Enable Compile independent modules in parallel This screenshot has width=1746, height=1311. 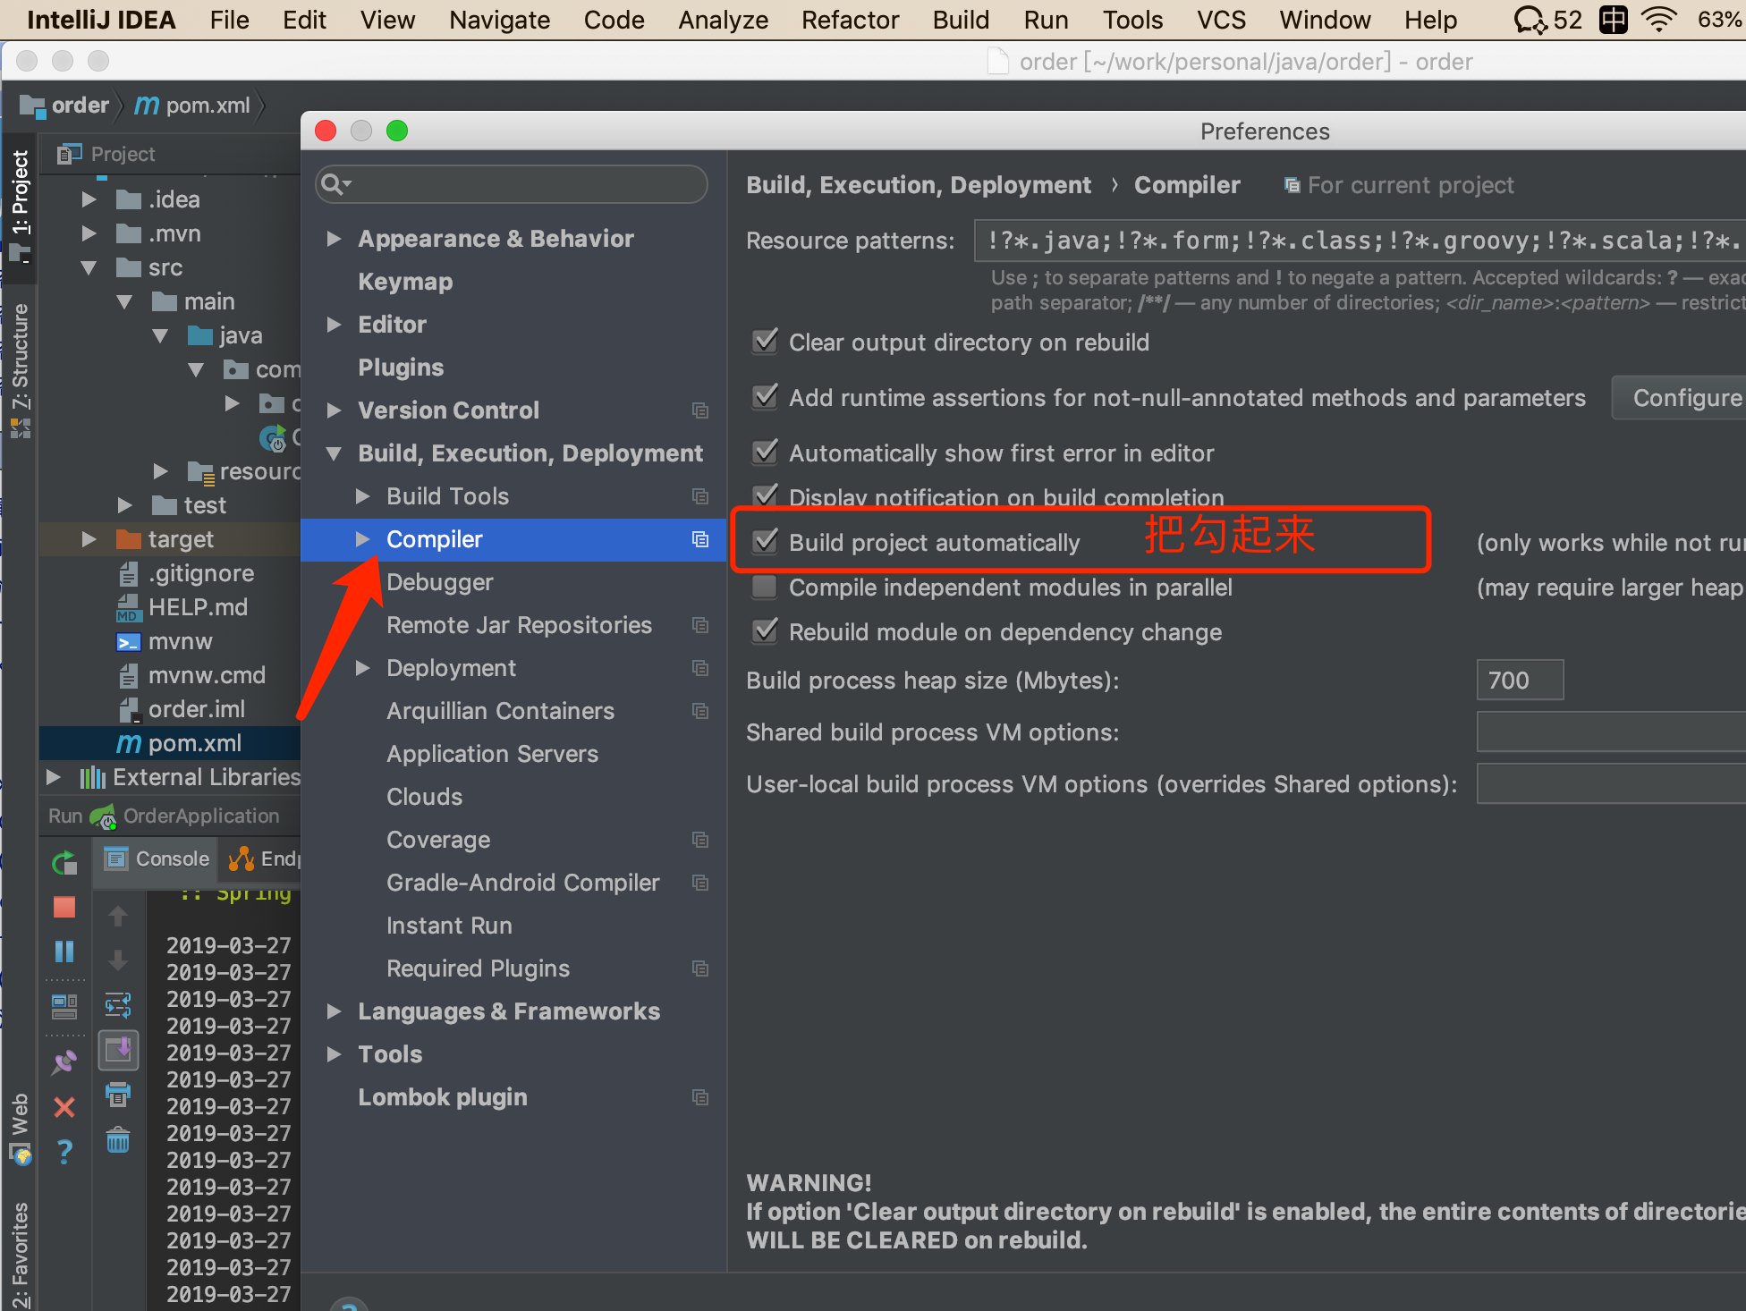pyautogui.click(x=765, y=587)
